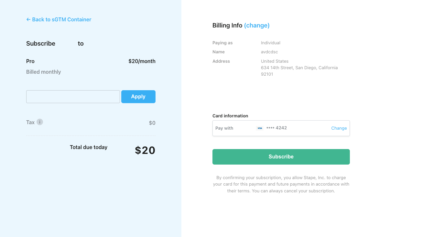This screenshot has height=237, width=421.
Task: Open Billing Info change link
Action: click(257, 26)
